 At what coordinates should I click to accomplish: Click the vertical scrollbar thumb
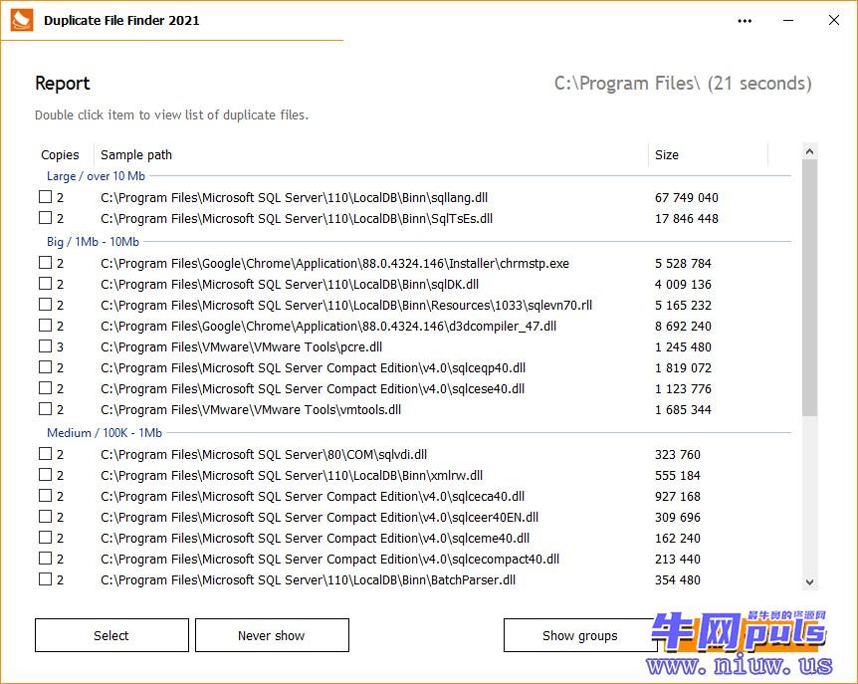coord(810,288)
